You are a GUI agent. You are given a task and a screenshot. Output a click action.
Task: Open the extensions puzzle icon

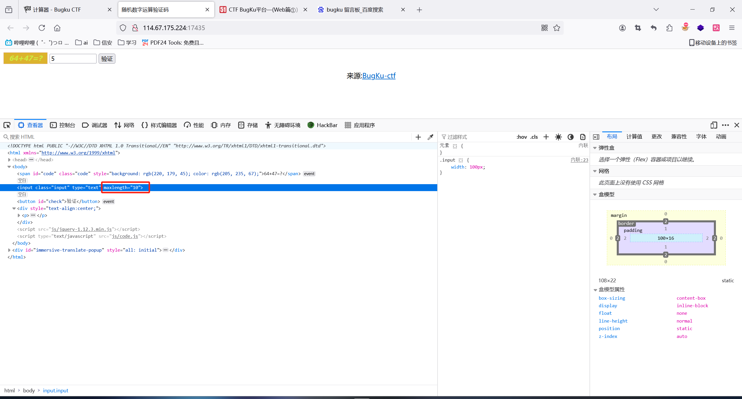(669, 28)
